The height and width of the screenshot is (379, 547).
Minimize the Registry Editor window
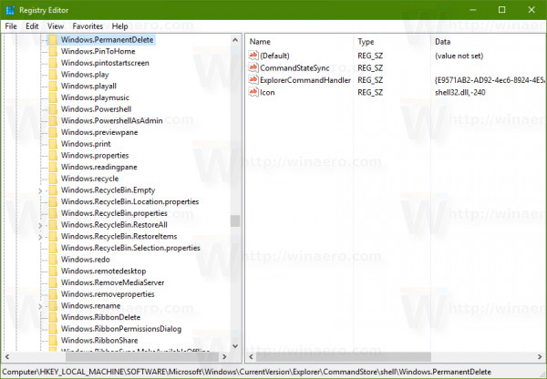tap(472, 10)
